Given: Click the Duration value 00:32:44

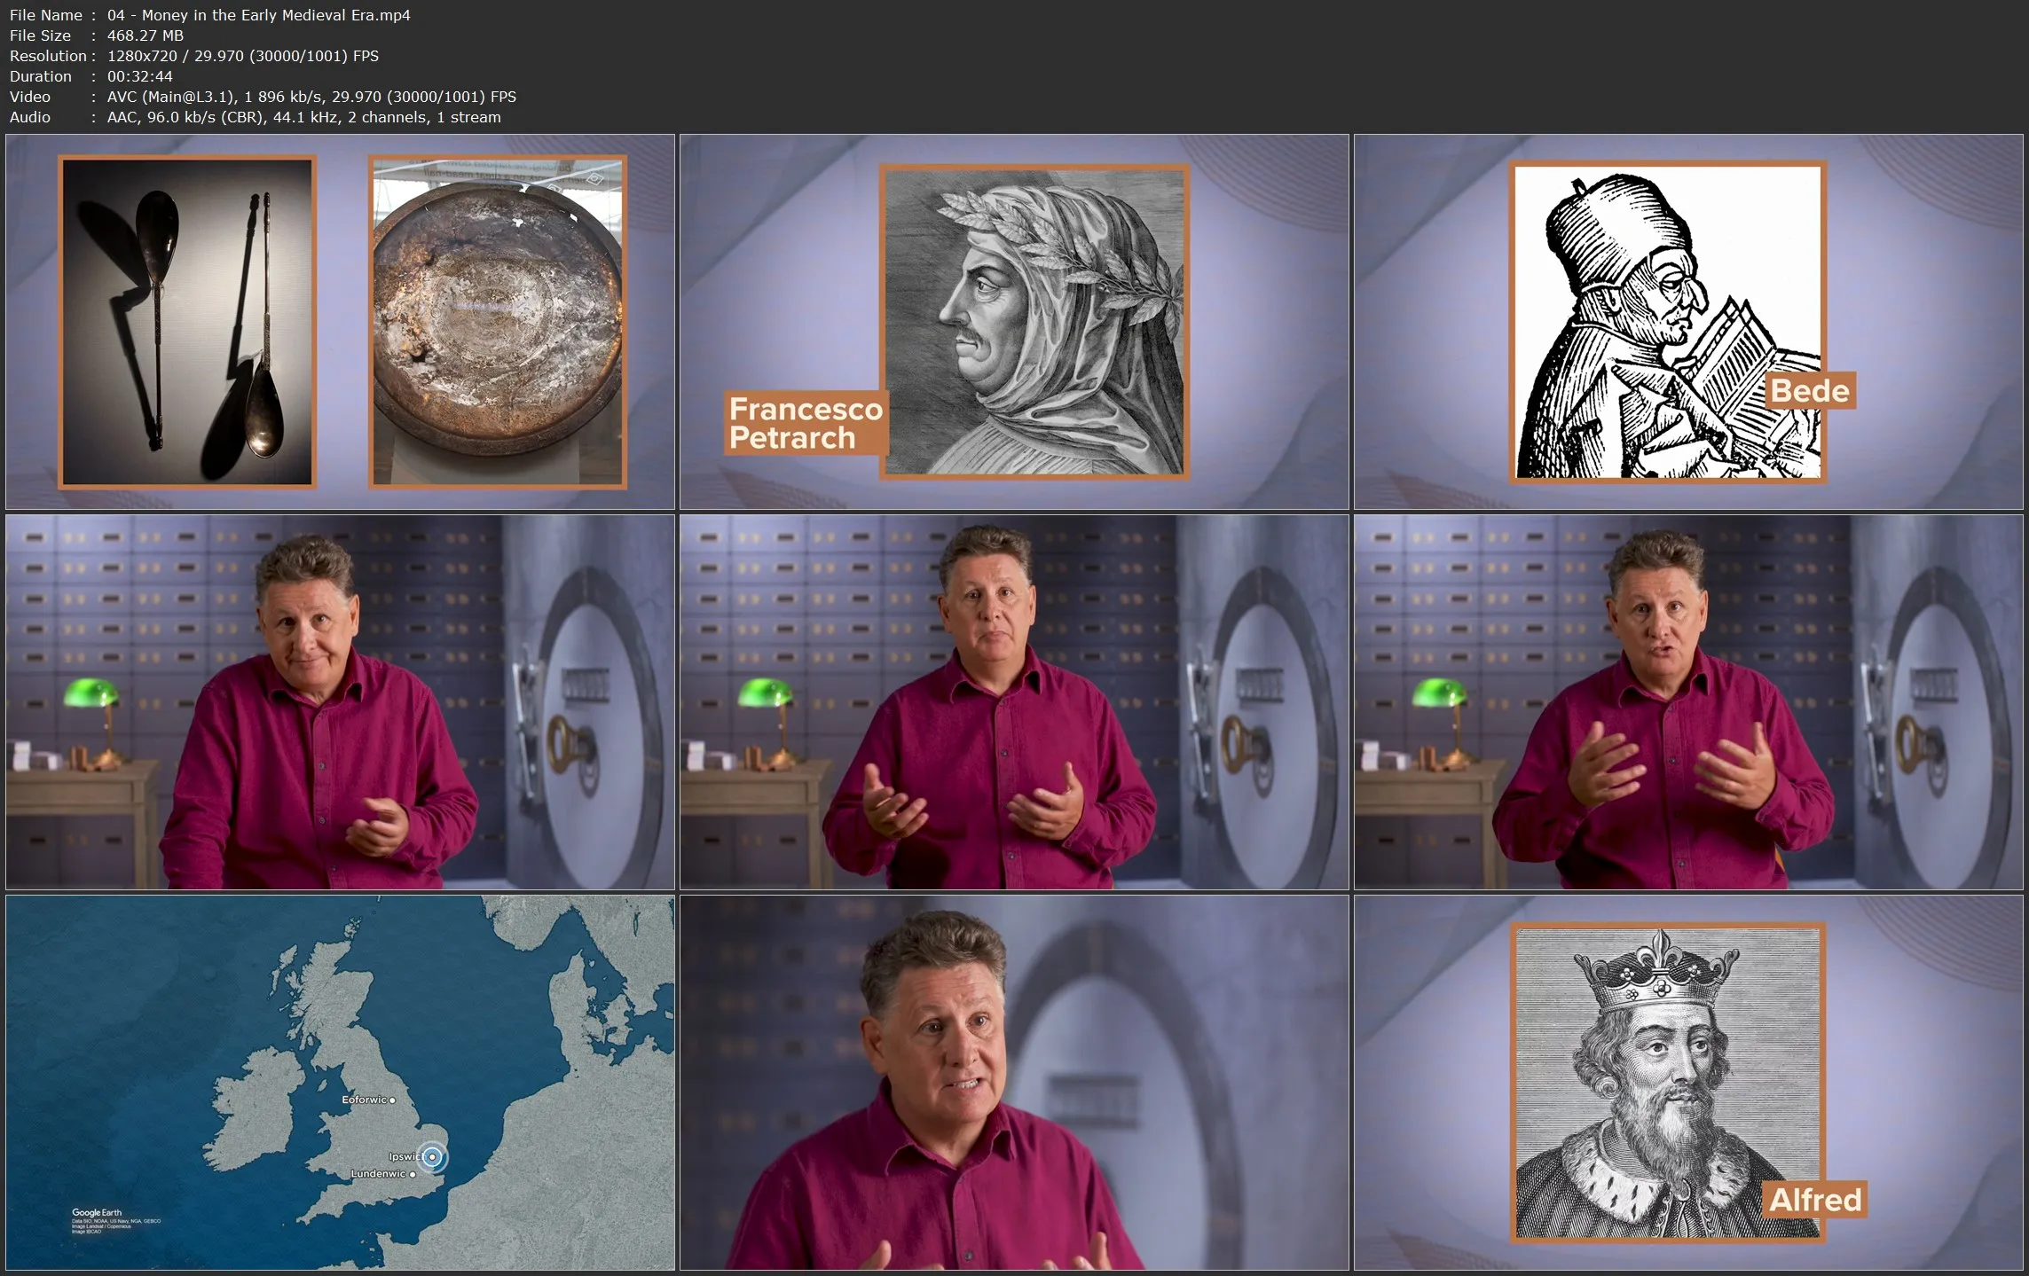Looking at the screenshot, I should (x=140, y=76).
